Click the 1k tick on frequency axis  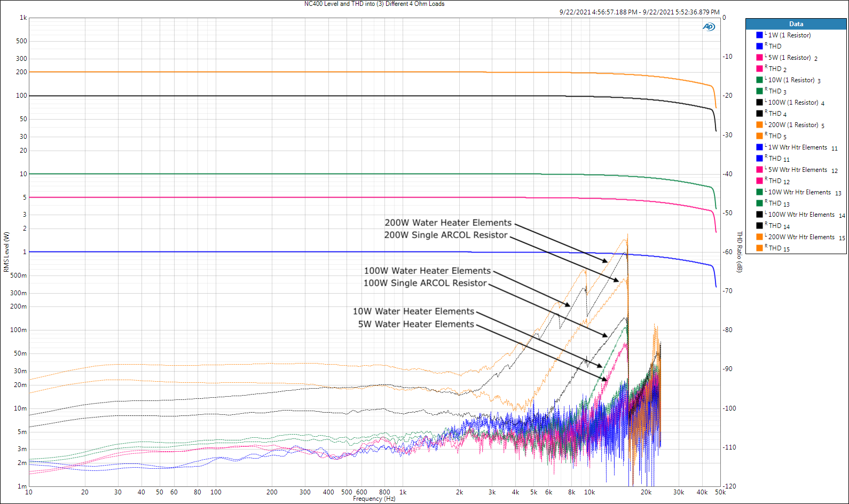click(x=403, y=492)
